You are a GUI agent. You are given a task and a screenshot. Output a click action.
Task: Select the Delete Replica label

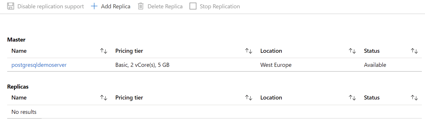point(165,6)
